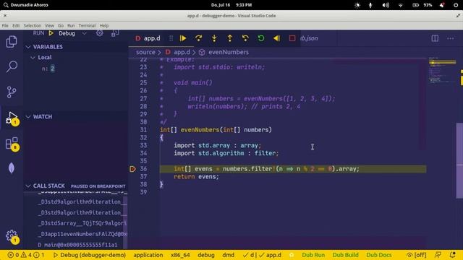Open the MongoDB leaf view in activity bar
The height and width of the screenshot is (260, 463).
12,168
